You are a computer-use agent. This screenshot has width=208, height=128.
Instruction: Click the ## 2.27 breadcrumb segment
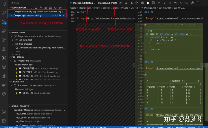click(181, 8)
